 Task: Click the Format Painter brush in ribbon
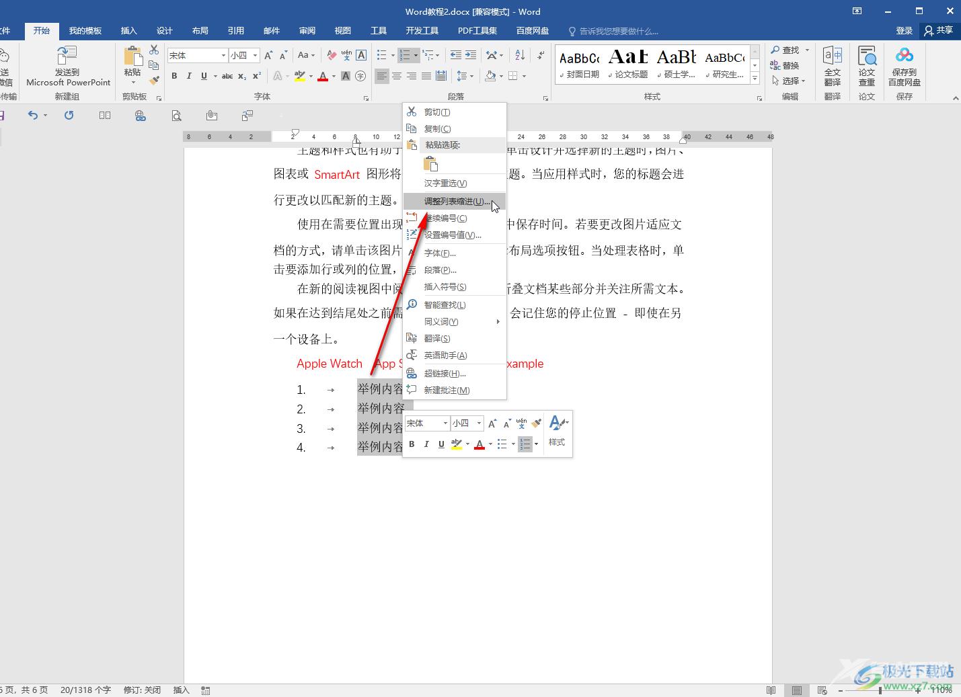(154, 80)
